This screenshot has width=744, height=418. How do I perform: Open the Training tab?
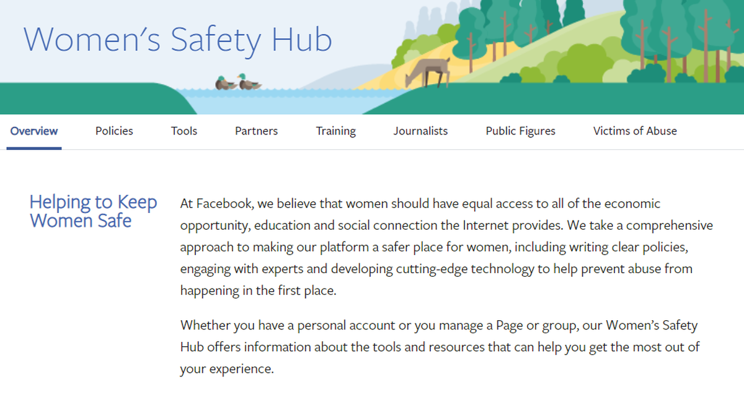(x=335, y=131)
